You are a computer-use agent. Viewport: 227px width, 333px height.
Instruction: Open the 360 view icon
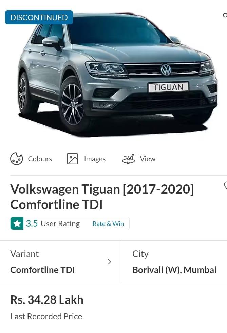(128, 159)
